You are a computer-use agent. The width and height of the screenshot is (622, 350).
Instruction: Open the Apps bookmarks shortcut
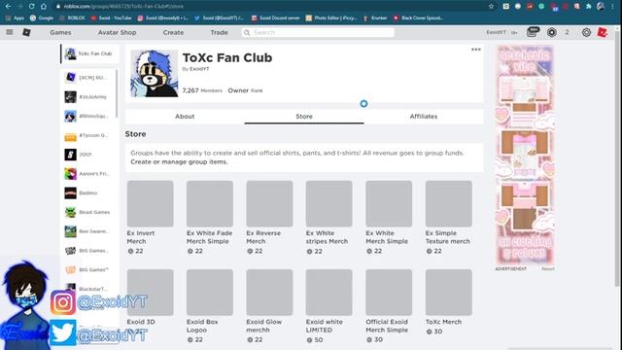(x=16, y=17)
